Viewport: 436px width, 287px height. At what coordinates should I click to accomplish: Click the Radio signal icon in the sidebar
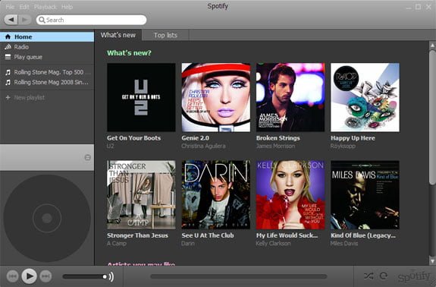tap(8, 47)
